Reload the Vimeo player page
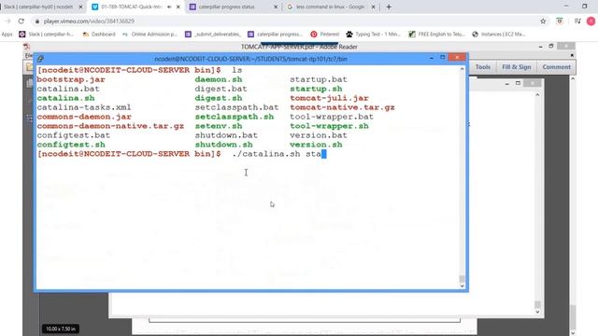 tap(21, 21)
